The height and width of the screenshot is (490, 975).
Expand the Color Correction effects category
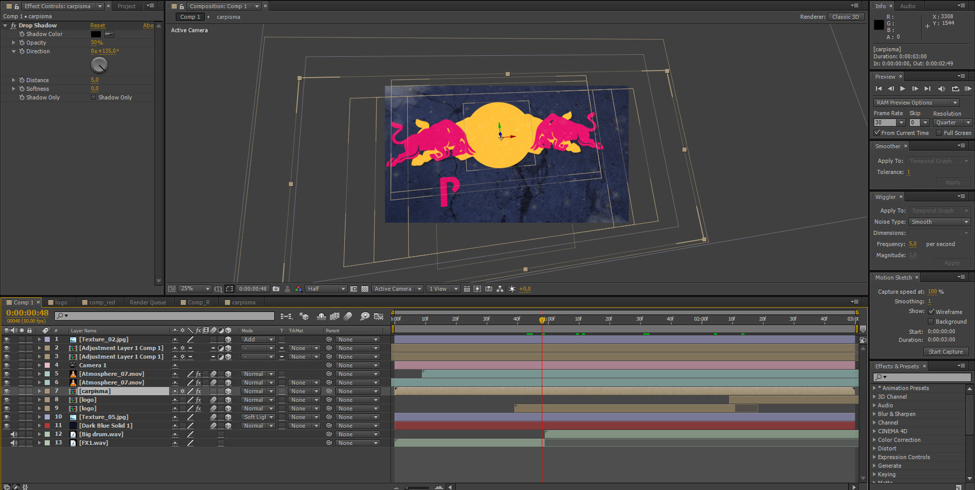click(x=874, y=440)
